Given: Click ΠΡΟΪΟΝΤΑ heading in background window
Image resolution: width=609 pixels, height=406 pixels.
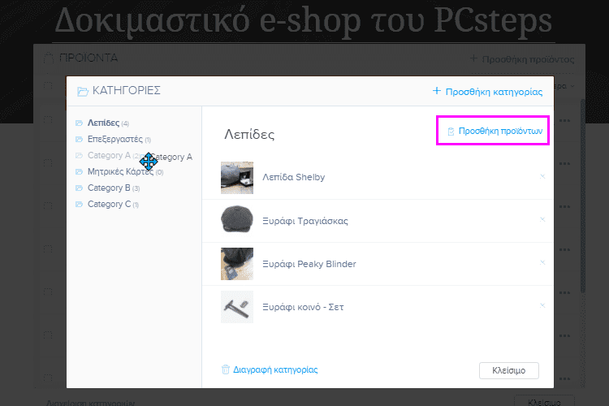Looking at the screenshot, I should 89,58.
